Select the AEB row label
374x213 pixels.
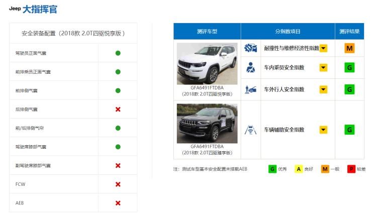[20, 203]
